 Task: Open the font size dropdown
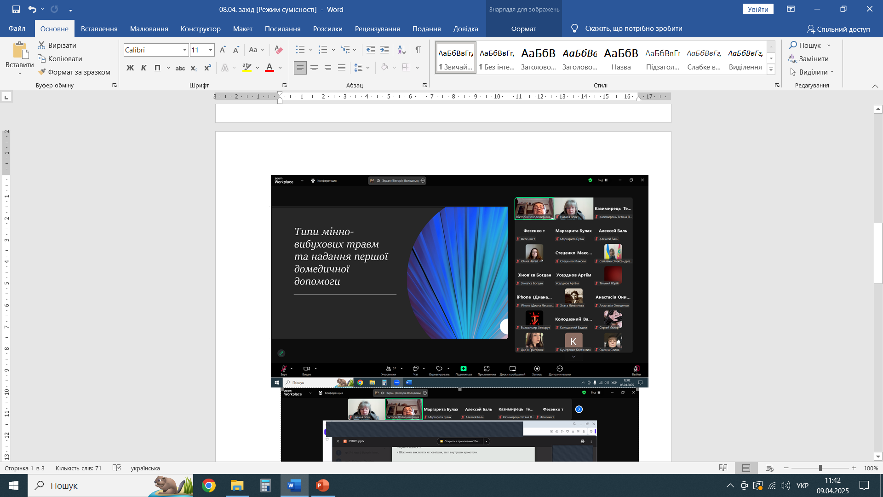pos(211,50)
